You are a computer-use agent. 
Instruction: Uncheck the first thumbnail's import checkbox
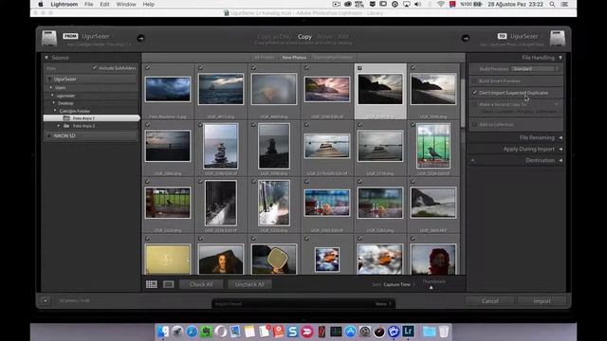tap(148, 68)
